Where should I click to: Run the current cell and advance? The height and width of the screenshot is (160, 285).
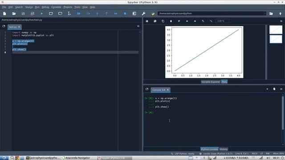click(60, 14)
